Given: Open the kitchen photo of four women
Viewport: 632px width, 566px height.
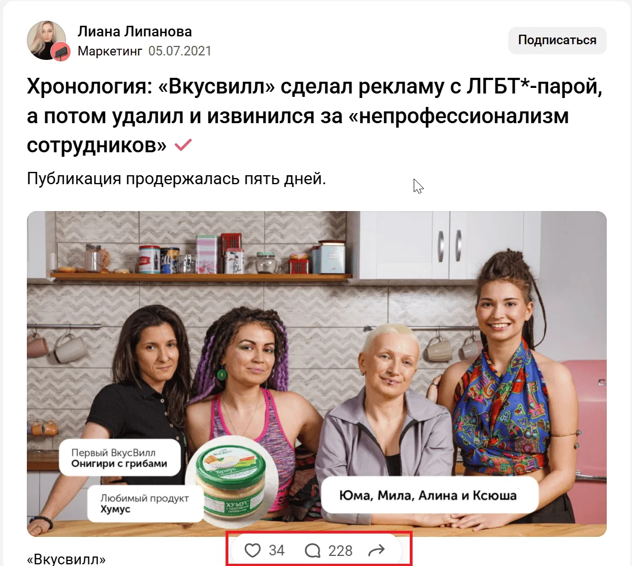Looking at the screenshot, I should click(316, 374).
